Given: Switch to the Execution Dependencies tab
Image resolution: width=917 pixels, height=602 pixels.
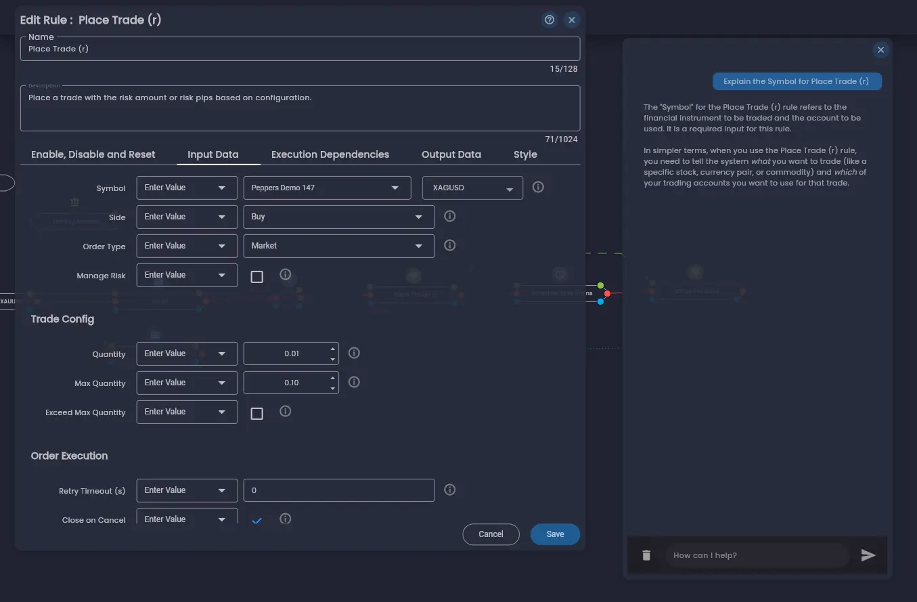Looking at the screenshot, I should click(x=330, y=154).
